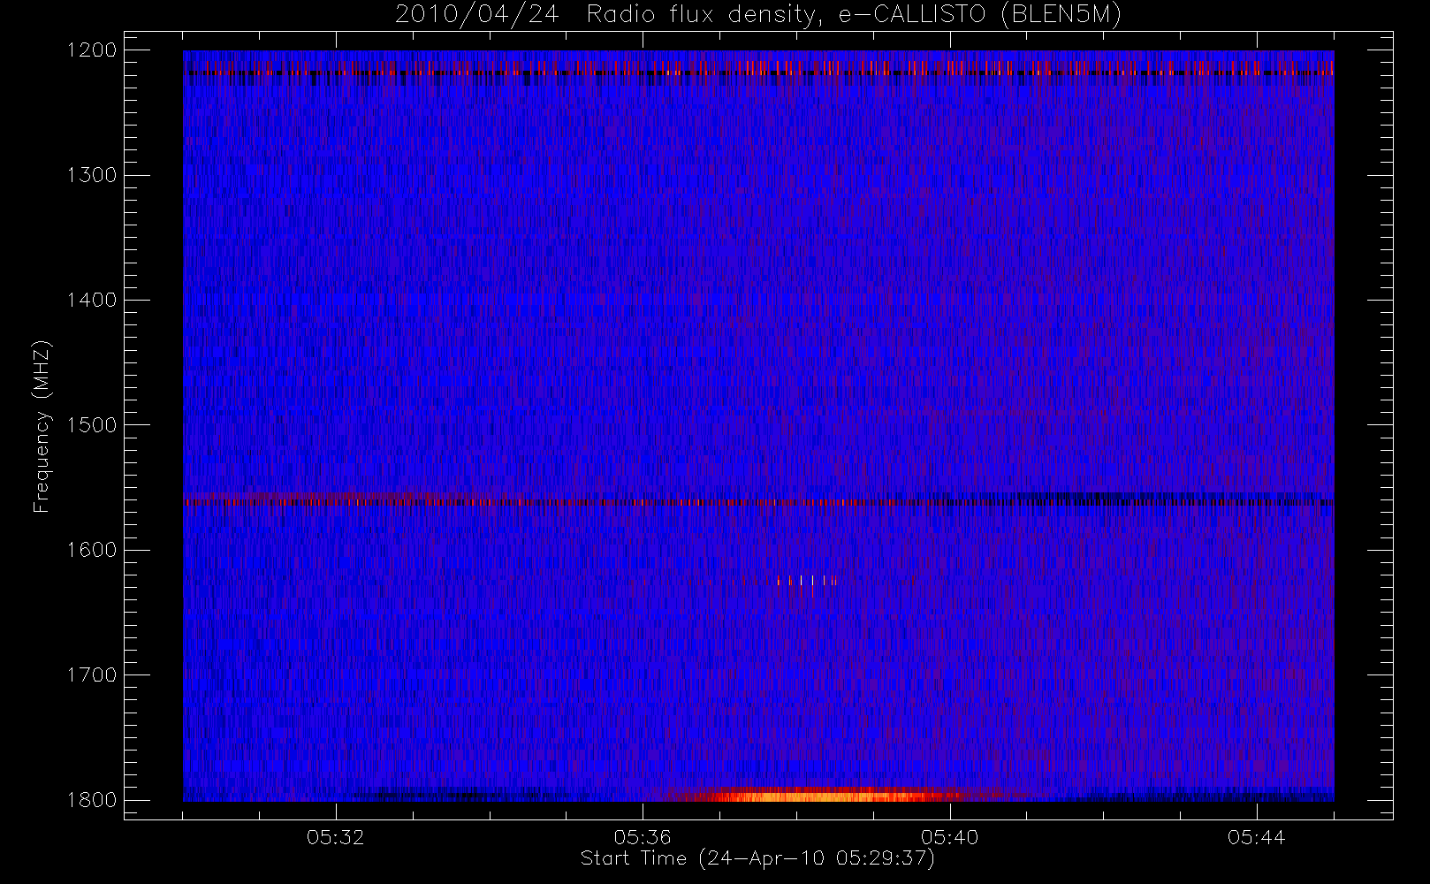The height and width of the screenshot is (884, 1430).
Task: Click the red interference line near 1560 MHz
Action: (x=758, y=502)
